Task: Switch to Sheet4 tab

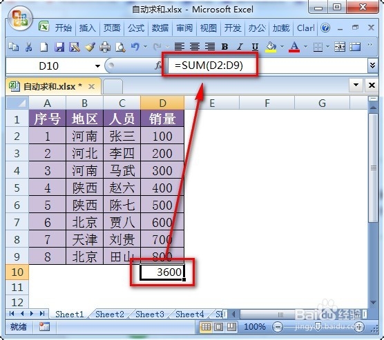Action: (x=189, y=314)
